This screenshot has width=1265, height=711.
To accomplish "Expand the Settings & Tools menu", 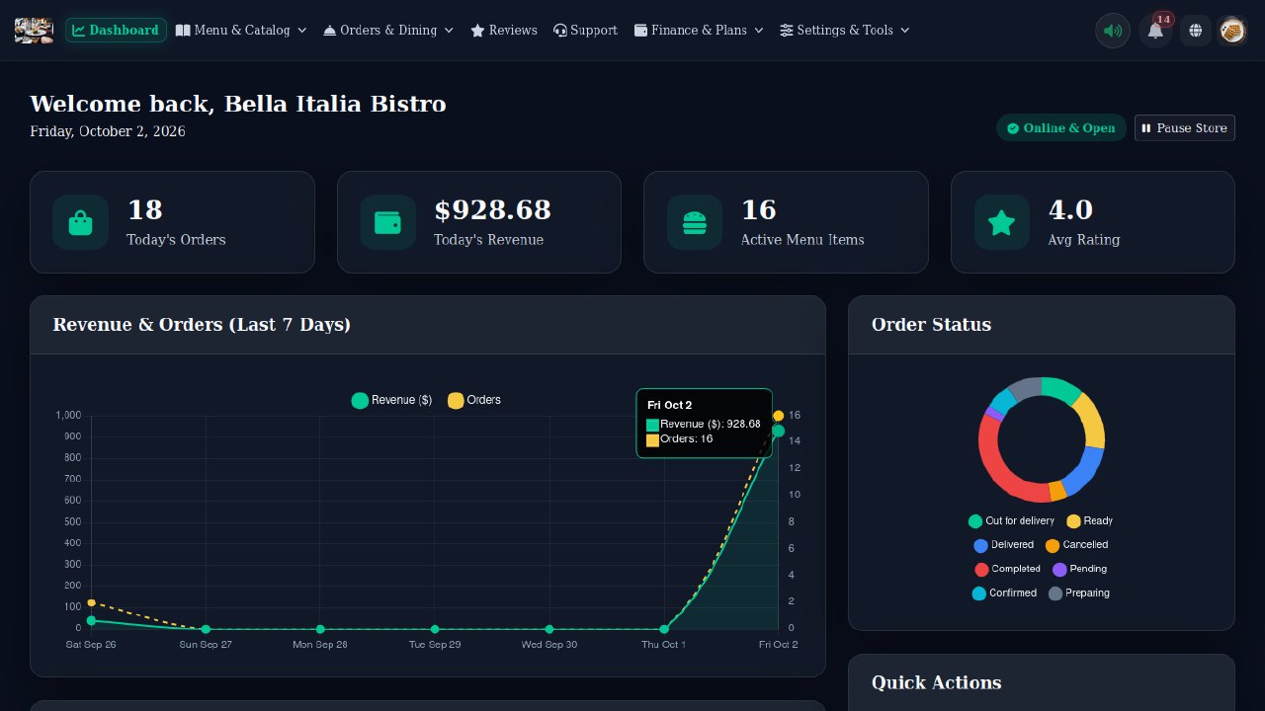I will coord(845,31).
